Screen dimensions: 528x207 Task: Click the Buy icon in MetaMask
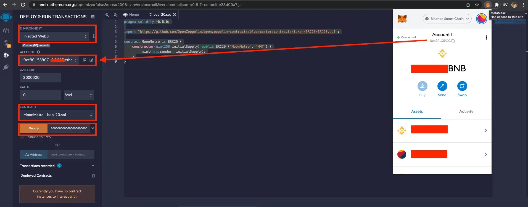pyautogui.click(x=422, y=86)
